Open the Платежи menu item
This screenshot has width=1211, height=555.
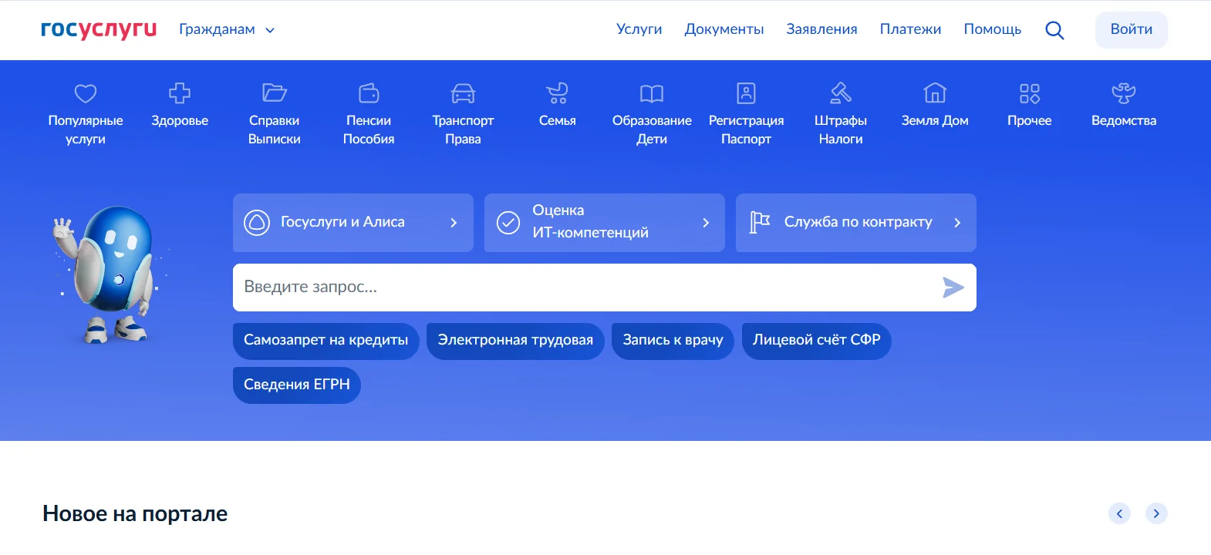pyautogui.click(x=910, y=29)
